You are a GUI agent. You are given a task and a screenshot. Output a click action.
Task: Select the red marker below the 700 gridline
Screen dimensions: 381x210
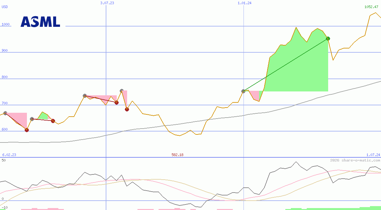click(116, 102)
